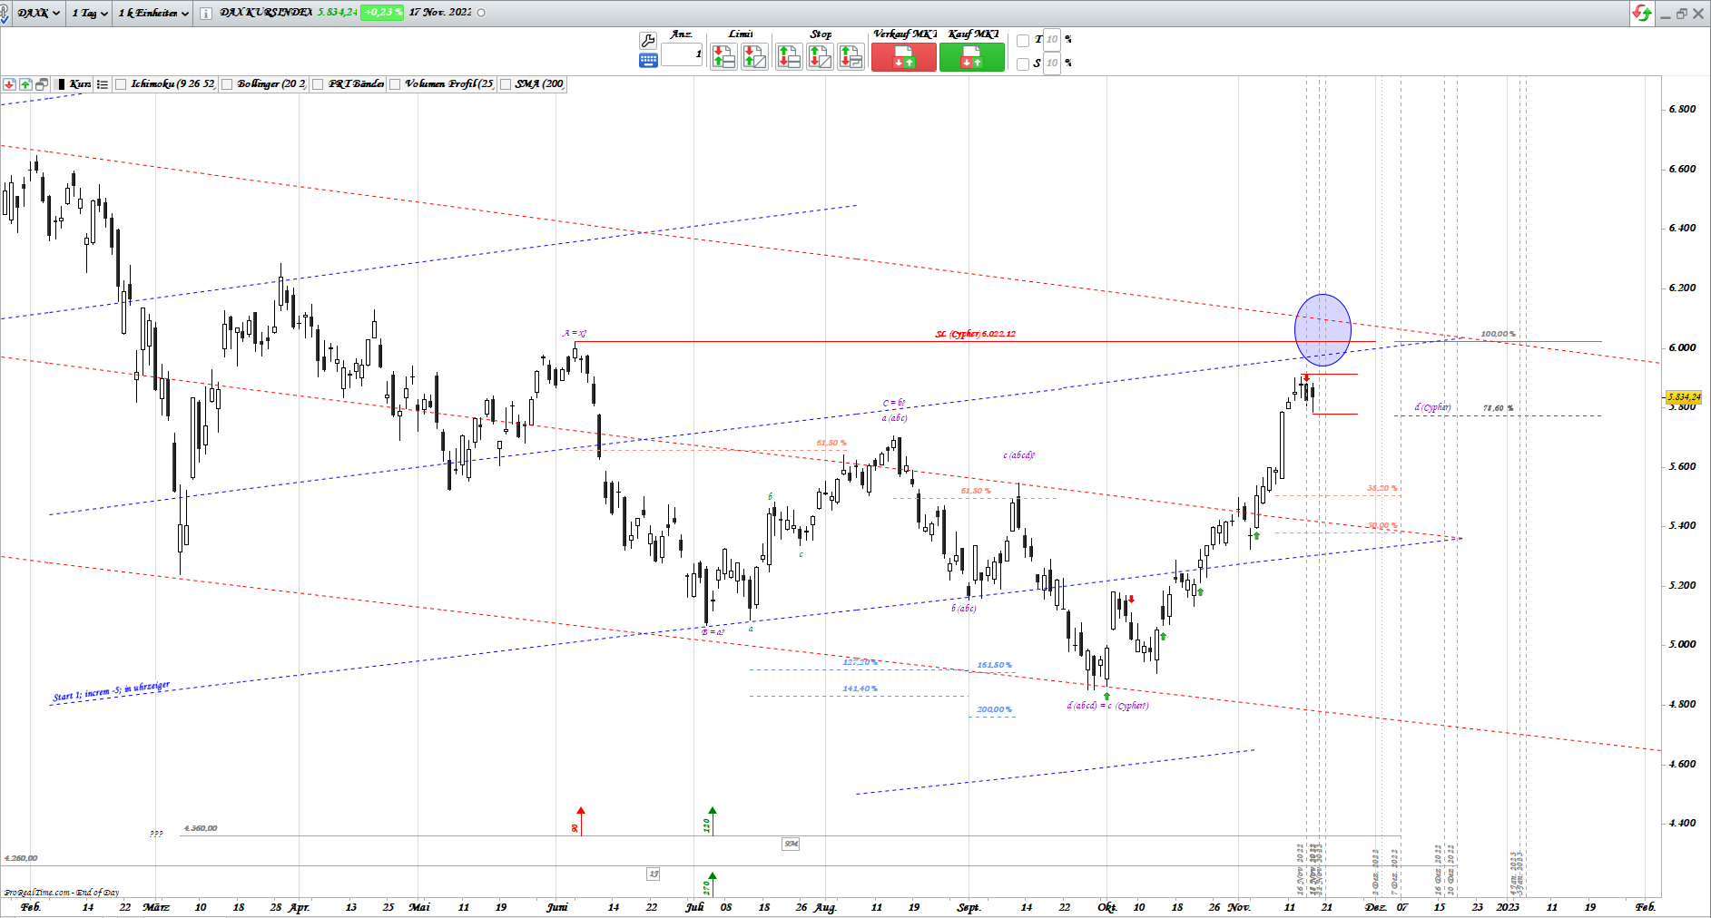Image resolution: width=1711 pixels, height=918 pixels.
Task: Click the first Limit order icon
Action: [723, 57]
